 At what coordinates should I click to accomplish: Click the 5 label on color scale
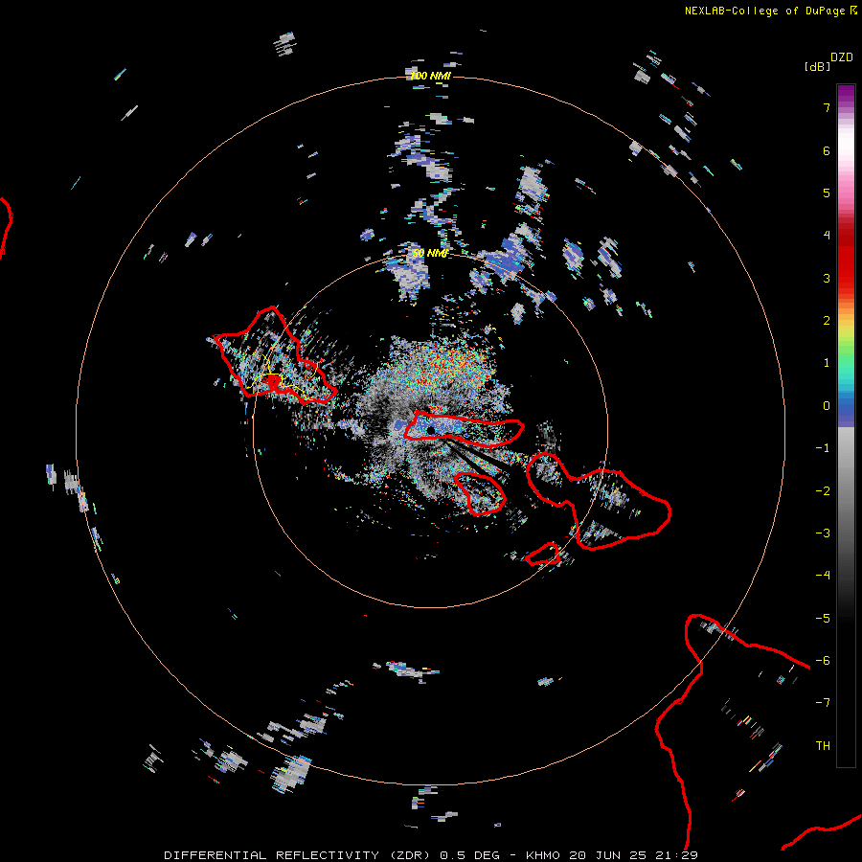pyautogui.click(x=827, y=193)
